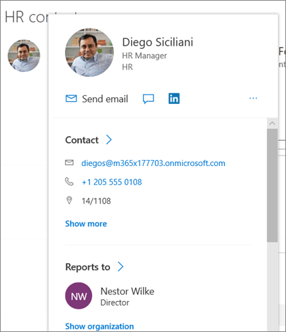Call the phone number +1 205 555 0108
The width and height of the screenshot is (286, 332).
[112, 183]
